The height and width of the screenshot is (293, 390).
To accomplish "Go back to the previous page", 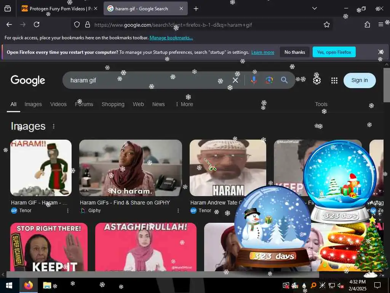I will click(x=9, y=24).
